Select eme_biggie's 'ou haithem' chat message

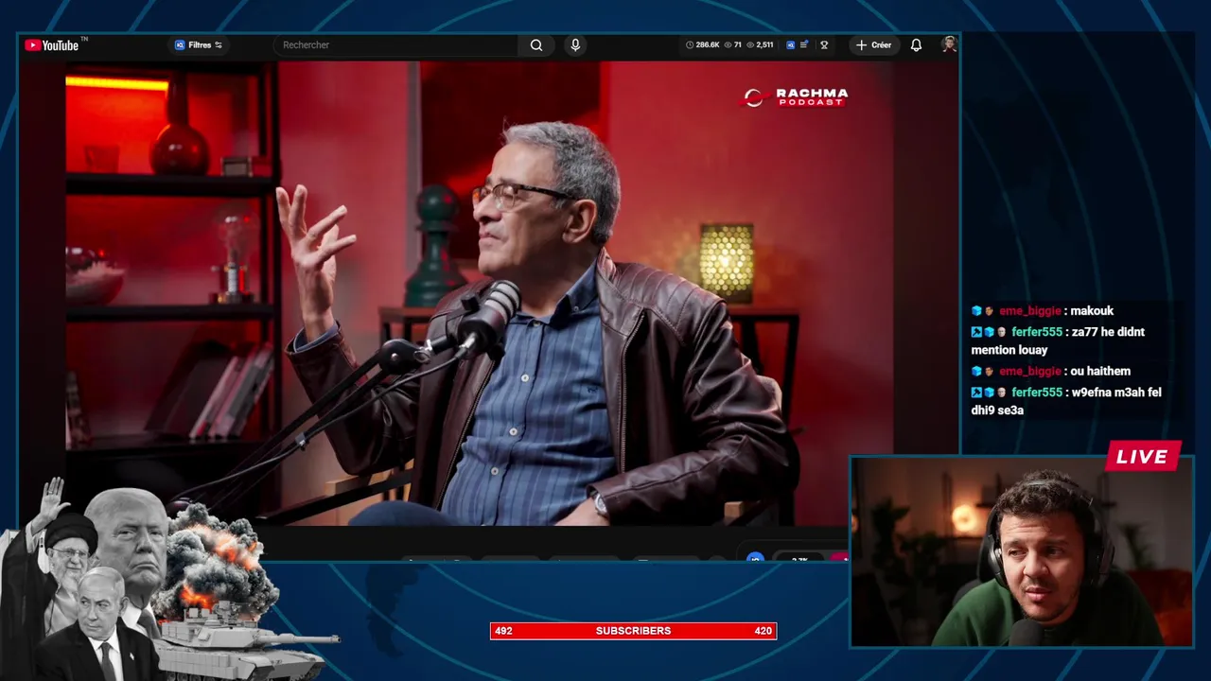coord(1050,371)
